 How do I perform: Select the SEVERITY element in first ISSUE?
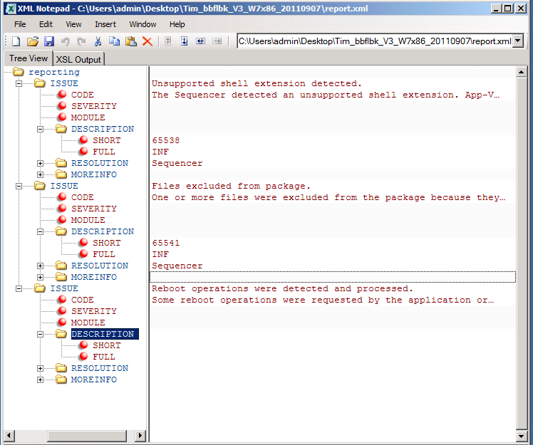[94, 106]
